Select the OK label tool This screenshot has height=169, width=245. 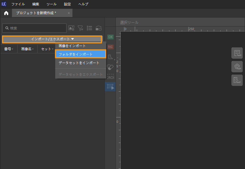tap(110, 37)
